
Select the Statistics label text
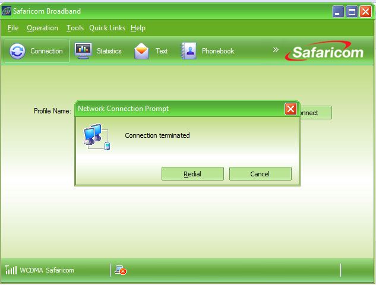[109, 51]
